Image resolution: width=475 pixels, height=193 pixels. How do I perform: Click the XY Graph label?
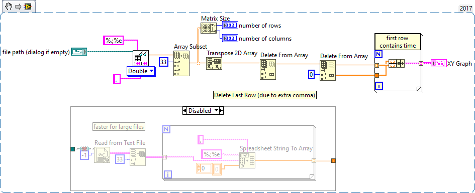click(459, 64)
